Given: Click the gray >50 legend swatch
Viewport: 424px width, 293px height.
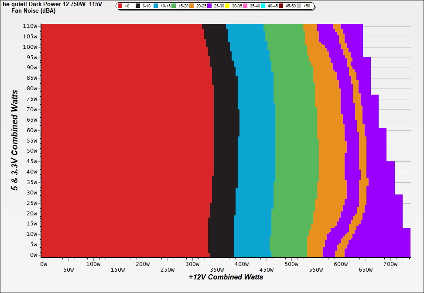Looking at the screenshot, I should [x=299, y=6].
